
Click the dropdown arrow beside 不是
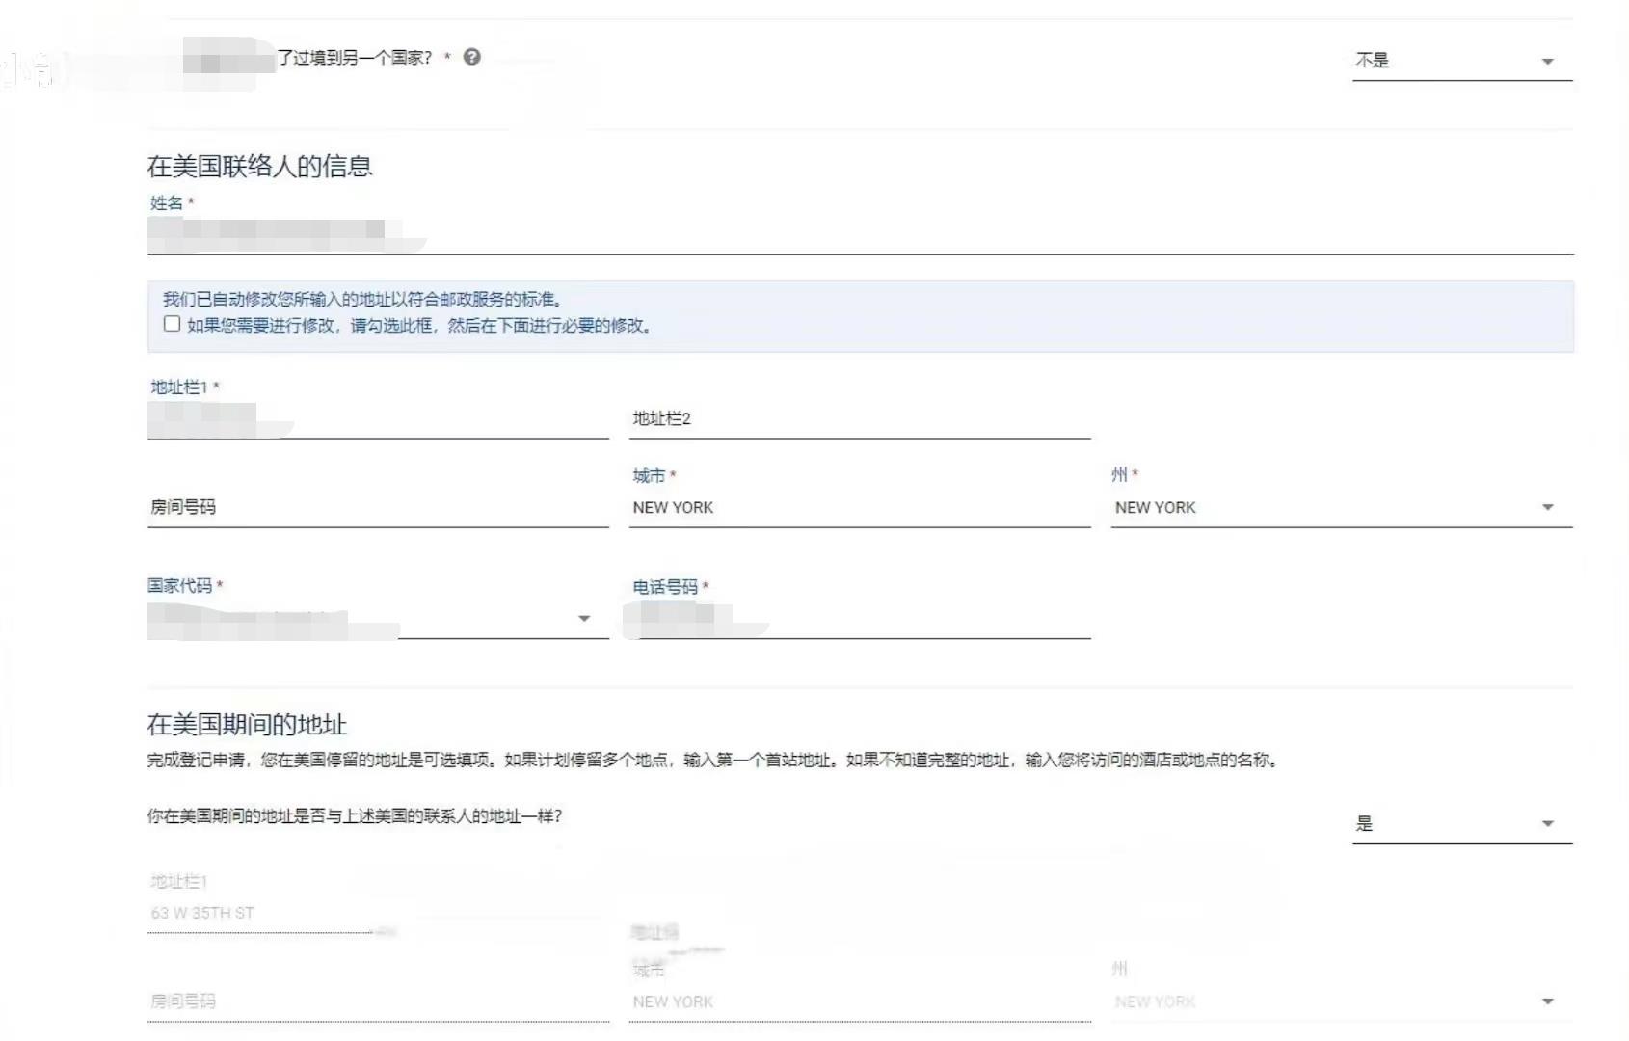(1547, 60)
